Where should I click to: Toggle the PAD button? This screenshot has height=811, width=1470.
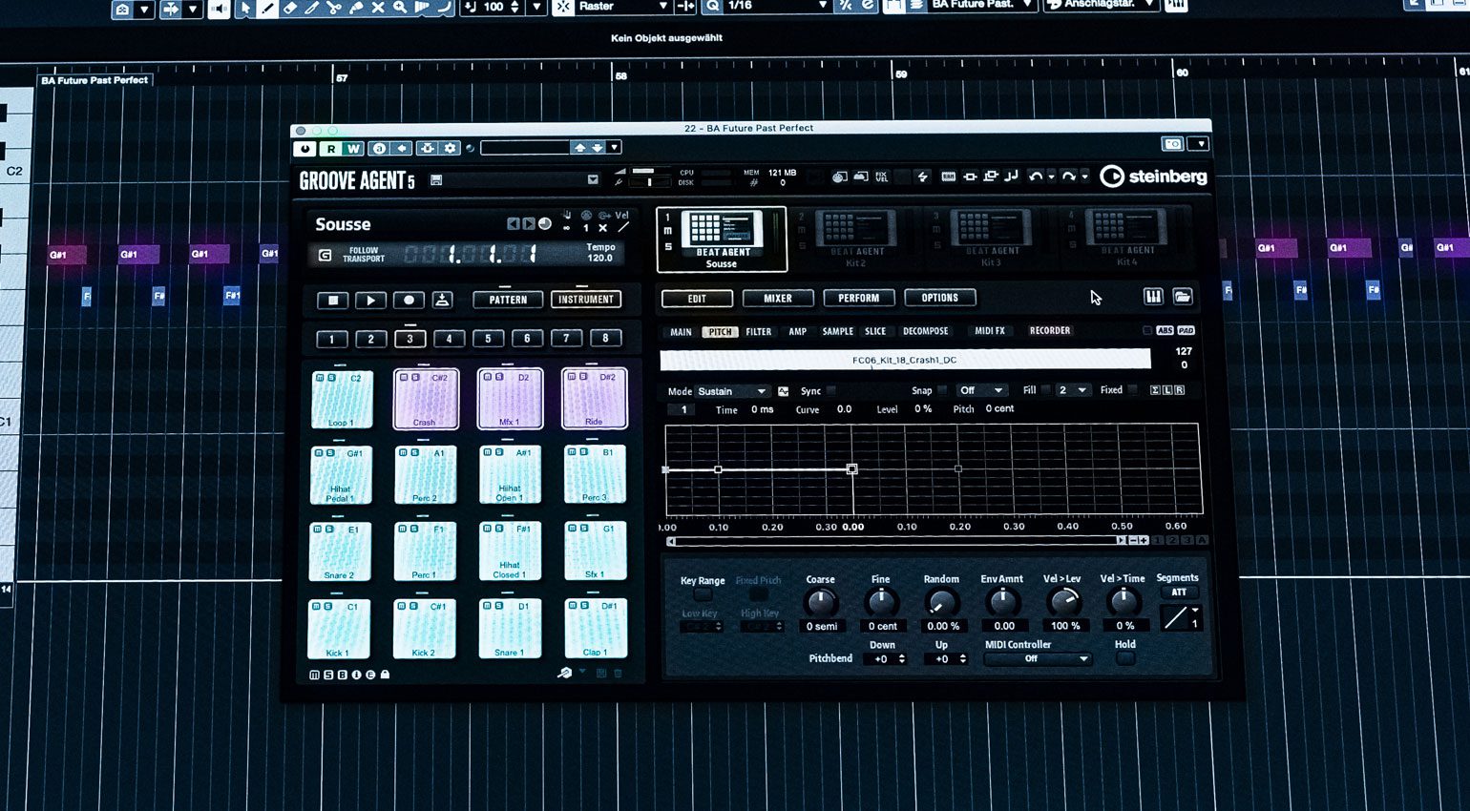click(x=1186, y=331)
